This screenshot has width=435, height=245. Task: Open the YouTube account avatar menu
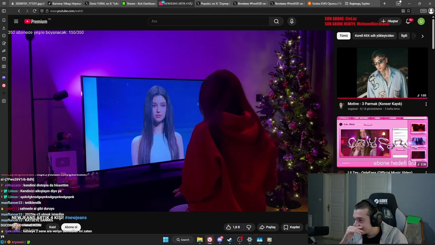click(421, 21)
